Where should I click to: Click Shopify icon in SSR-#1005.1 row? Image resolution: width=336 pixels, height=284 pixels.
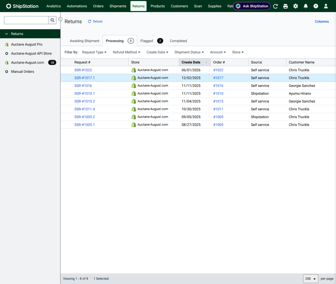(134, 125)
